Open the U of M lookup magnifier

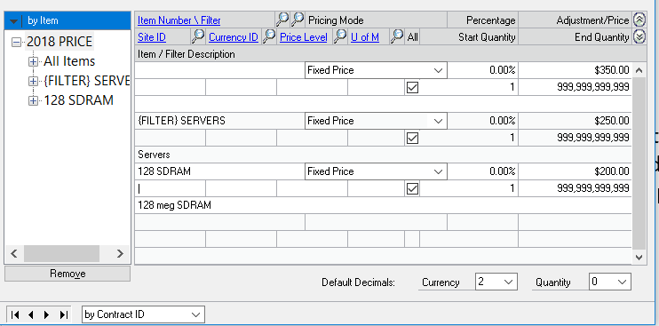tap(396, 37)
